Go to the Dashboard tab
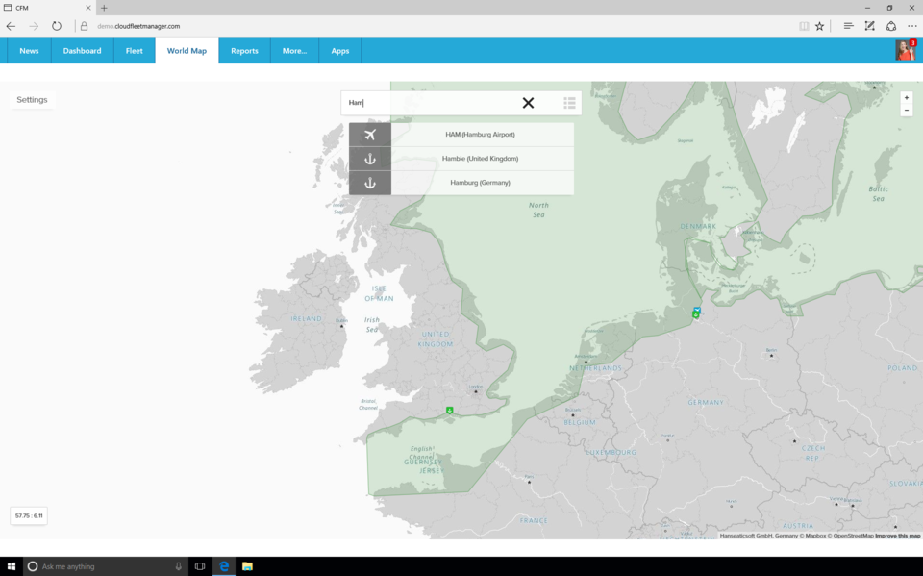This screenshot has height=576, width=923. pos(82,51)
